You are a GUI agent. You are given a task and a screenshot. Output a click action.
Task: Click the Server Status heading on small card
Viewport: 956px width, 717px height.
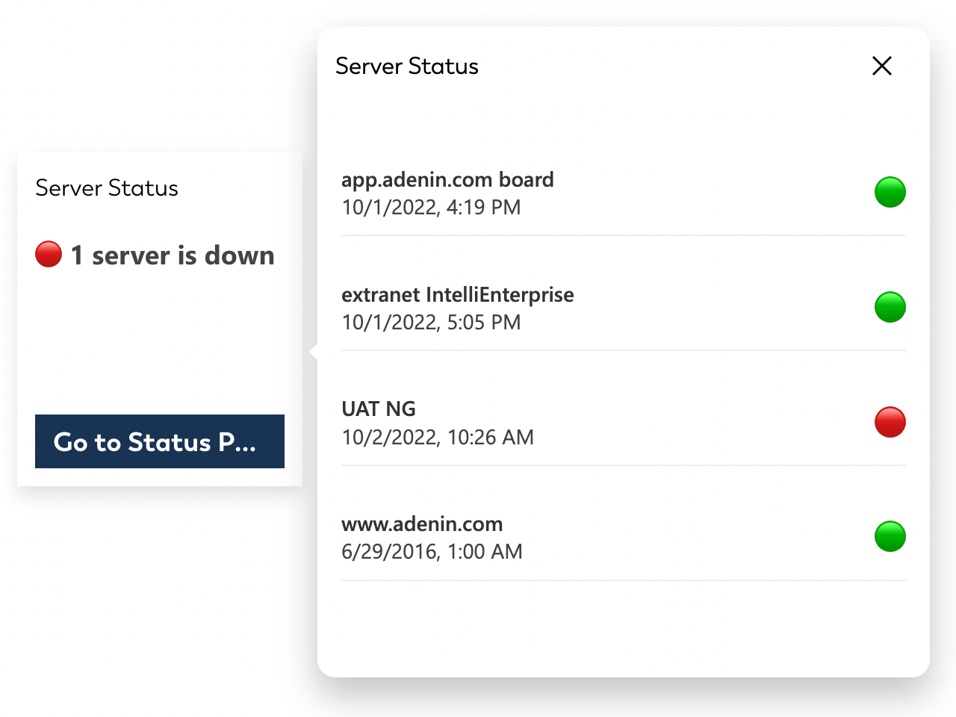pyautogui.click(x=107, y=188)
